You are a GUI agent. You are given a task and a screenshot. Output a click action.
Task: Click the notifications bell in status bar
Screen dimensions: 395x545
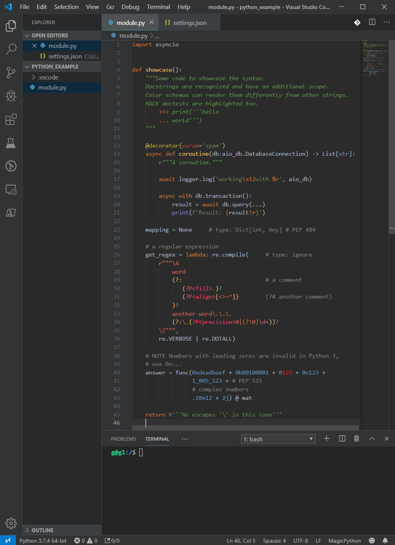pos(385,540)
